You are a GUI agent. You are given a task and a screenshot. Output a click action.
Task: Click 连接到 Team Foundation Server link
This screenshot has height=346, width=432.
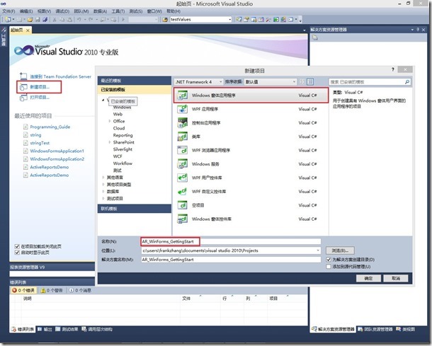[x=61, y=76]
